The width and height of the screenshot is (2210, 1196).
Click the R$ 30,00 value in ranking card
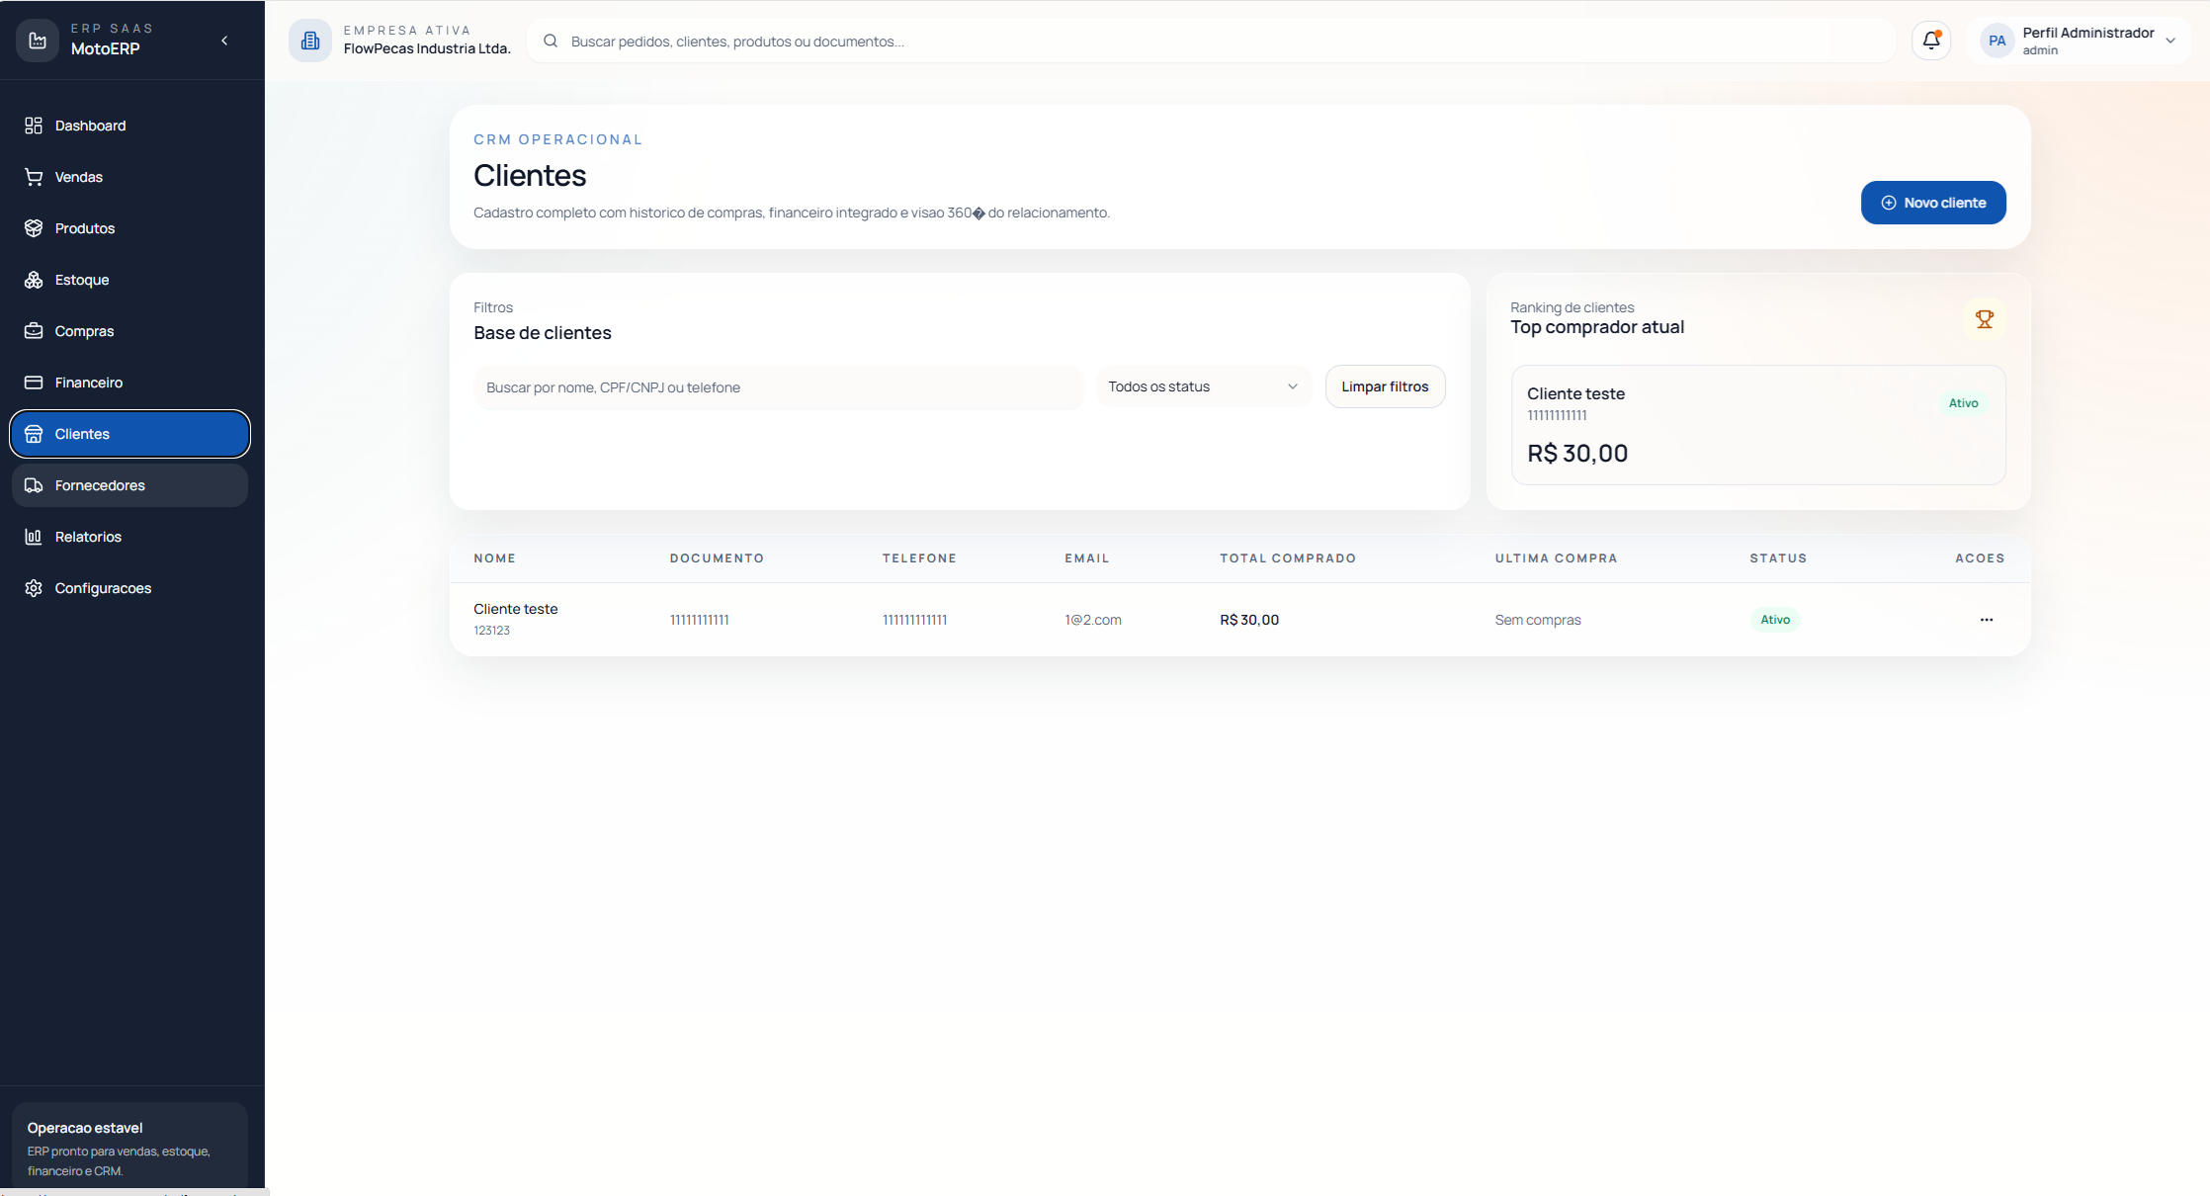pos(1576,454)
